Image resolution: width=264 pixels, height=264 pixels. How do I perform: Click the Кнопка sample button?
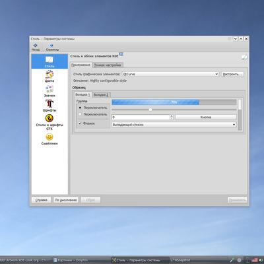pos(206,117)
